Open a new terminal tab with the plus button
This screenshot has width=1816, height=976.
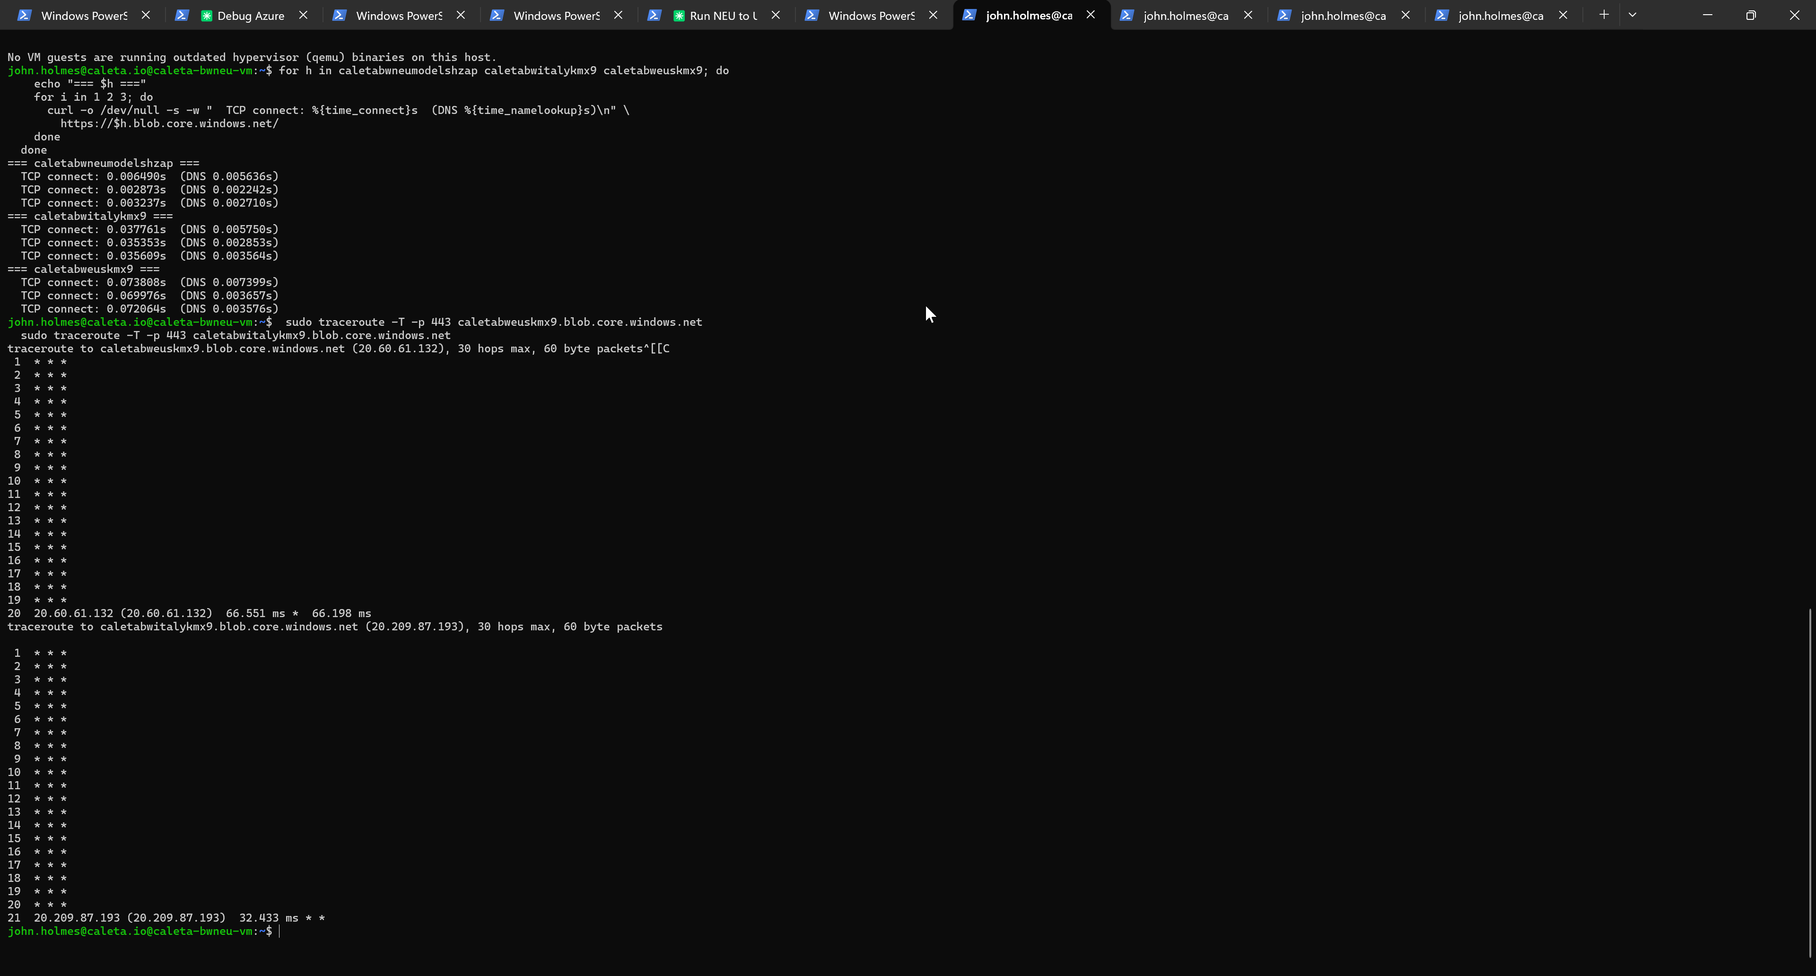(x=1604, y=15)
